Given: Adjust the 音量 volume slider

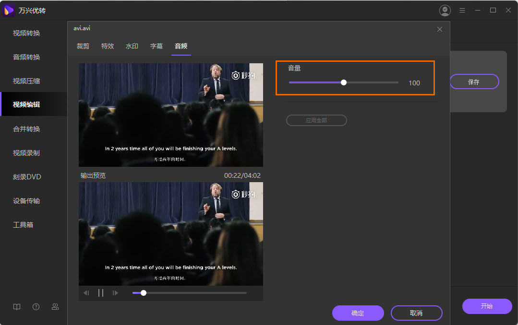Looking at the screenshot, I should pyautogui.click(x=344, y=82).
